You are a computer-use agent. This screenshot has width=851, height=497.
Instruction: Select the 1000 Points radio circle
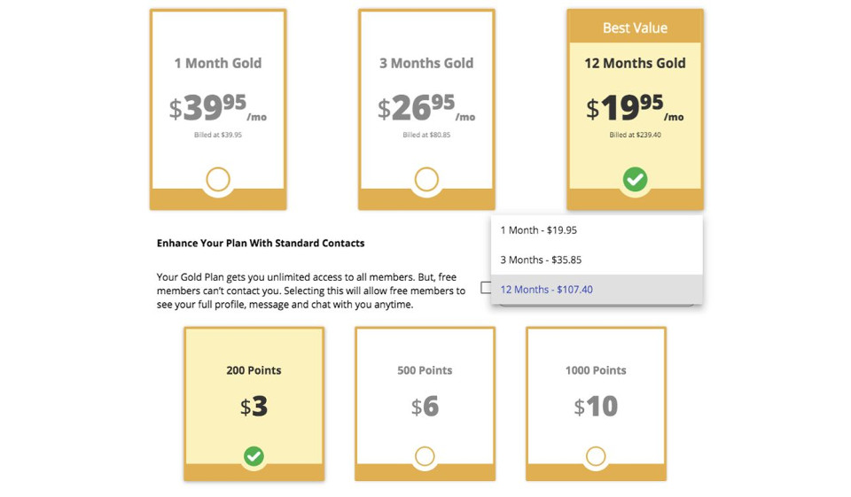[x=596, y=456]
